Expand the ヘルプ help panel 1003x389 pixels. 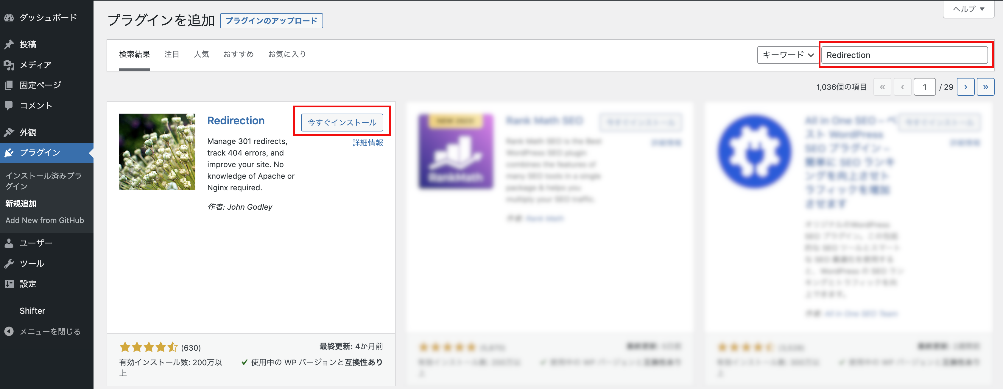point(968,9)
